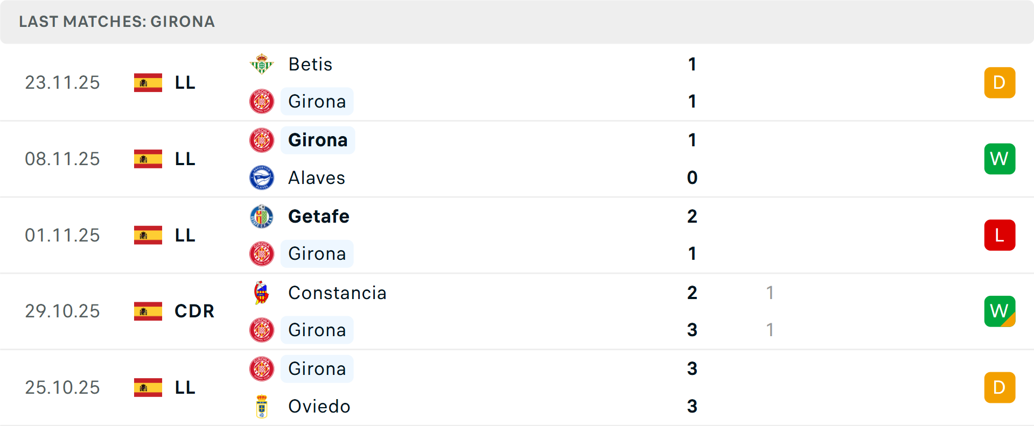The image size is (1034, 426).
Task: Click the Constancia club crest icon
Action: point(262,293)
